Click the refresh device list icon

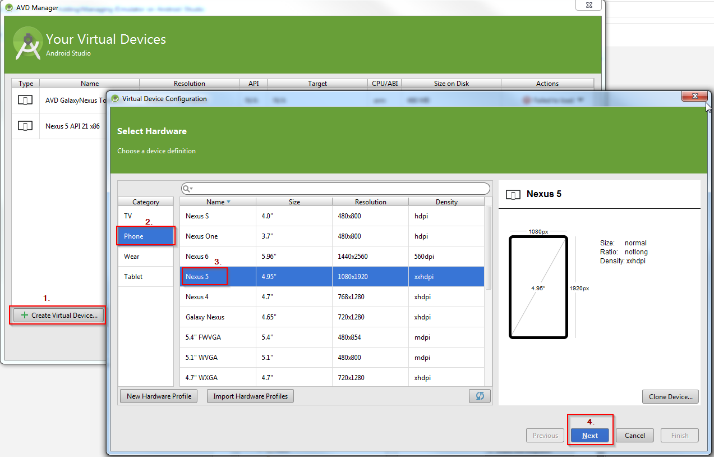point(480,396)
